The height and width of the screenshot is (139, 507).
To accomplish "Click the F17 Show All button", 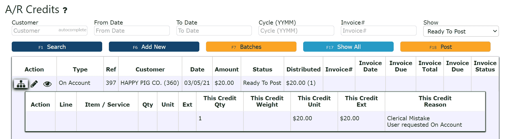I will point(348,47).
